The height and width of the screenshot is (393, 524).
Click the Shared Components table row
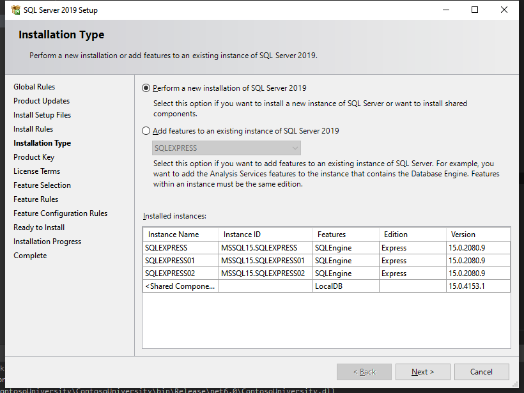point(181,286)
